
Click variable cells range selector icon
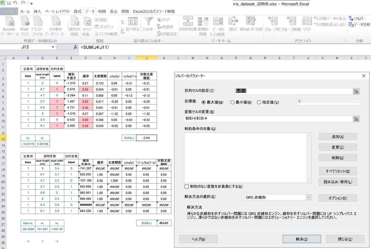(356, 119)
